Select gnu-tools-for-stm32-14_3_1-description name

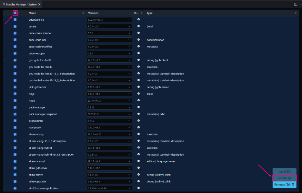tap(52, 80)
